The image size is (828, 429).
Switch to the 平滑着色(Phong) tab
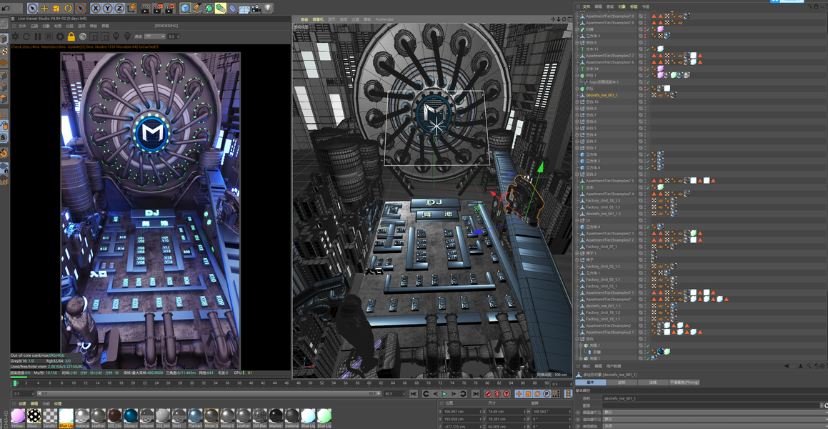pos(684,382)
